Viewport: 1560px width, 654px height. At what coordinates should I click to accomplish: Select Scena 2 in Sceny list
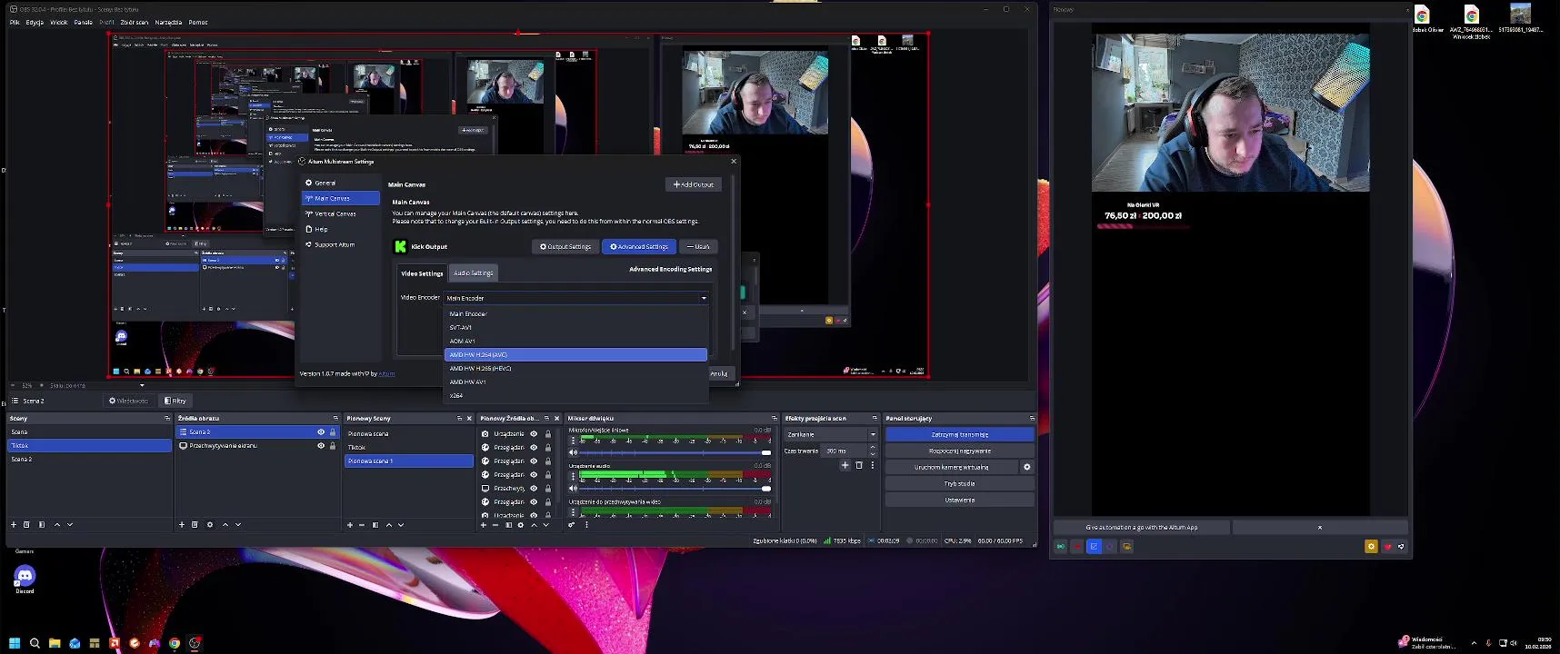pos(89,460)
